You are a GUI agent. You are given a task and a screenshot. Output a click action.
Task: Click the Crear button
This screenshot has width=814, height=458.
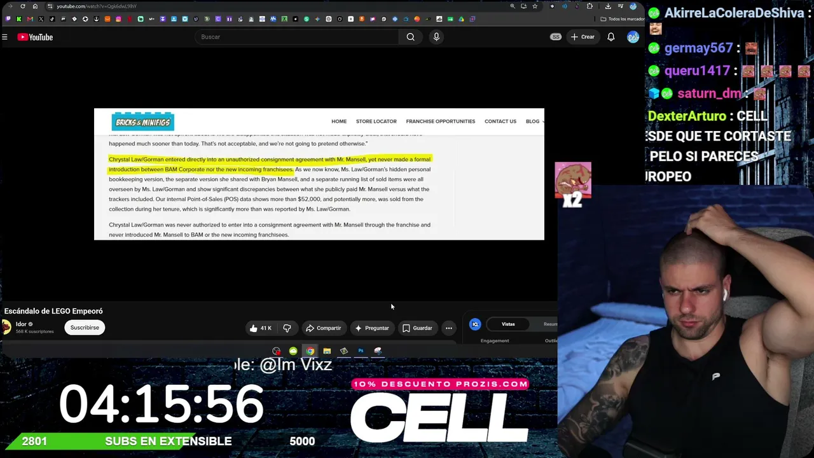[583, 37]
